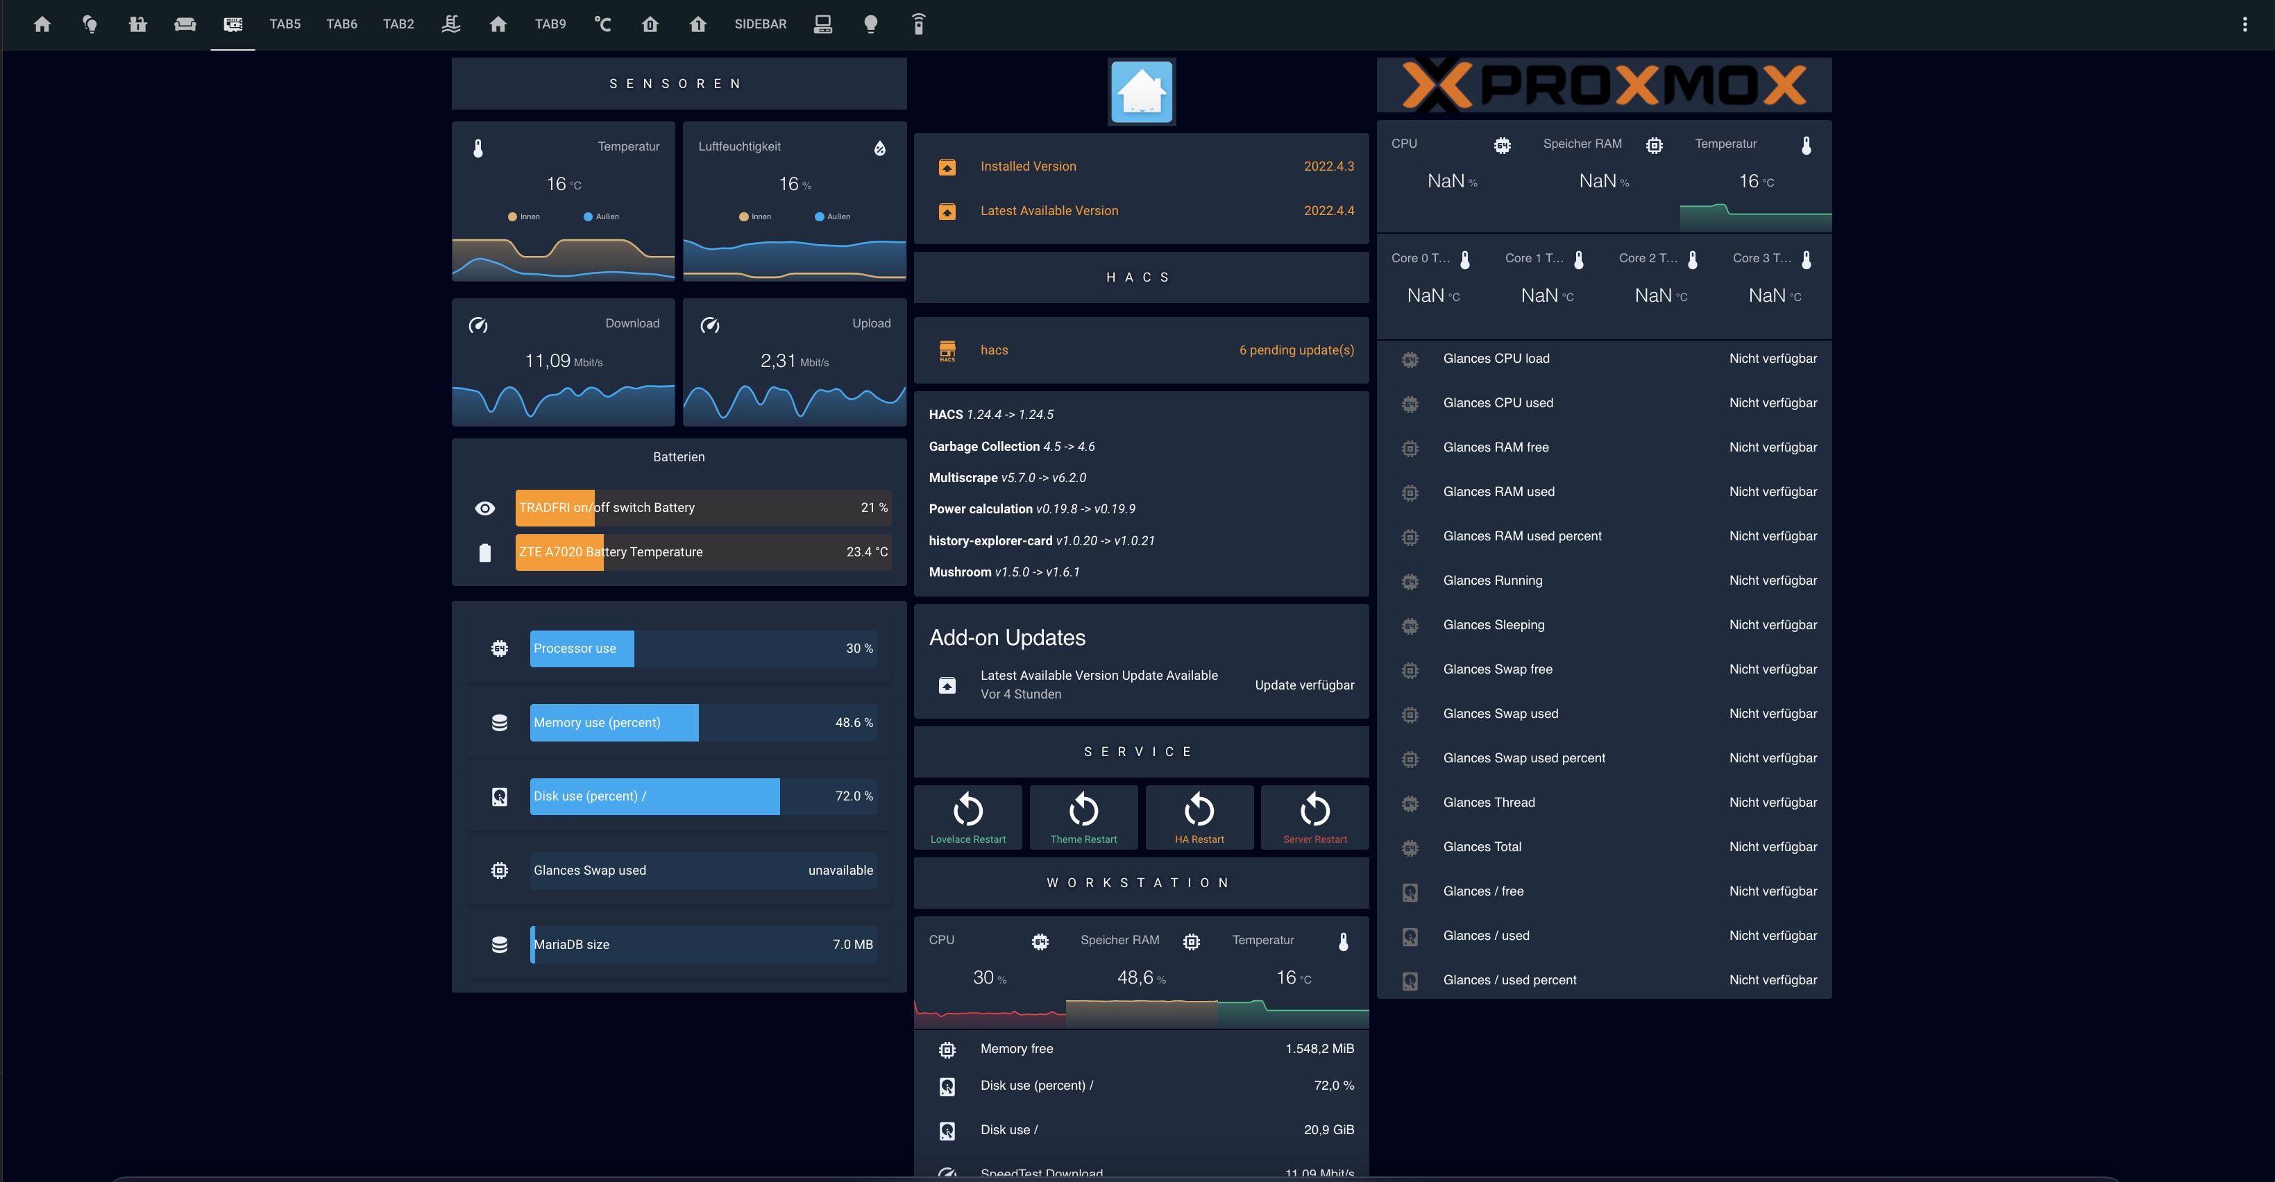Click the swimming pool icon in navigation
The width and height of the screenshot is (2275, 1182).
pyautogui.click(x=451, y=24)
